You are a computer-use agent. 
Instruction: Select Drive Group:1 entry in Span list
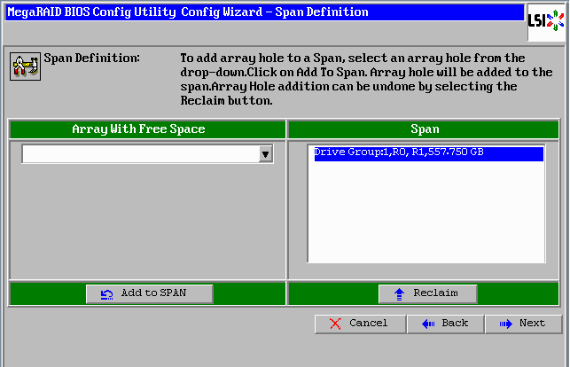[x=399, y=153]
